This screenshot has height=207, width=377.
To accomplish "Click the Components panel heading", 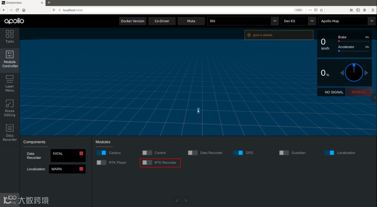I will (34, 142).
